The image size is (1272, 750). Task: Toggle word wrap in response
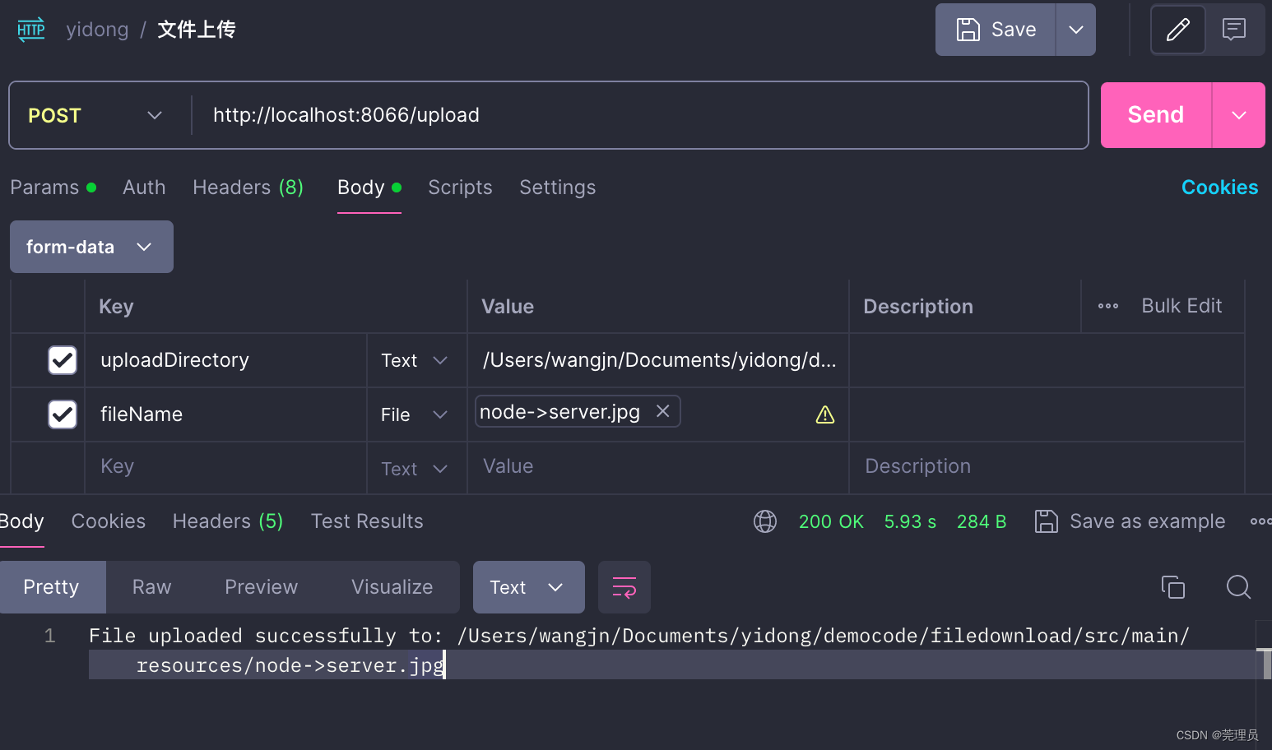(624, 587)
